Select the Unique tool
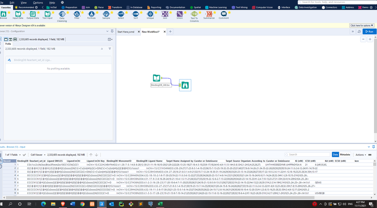Viewport: 377px width, 208px height. coord(150,14)
